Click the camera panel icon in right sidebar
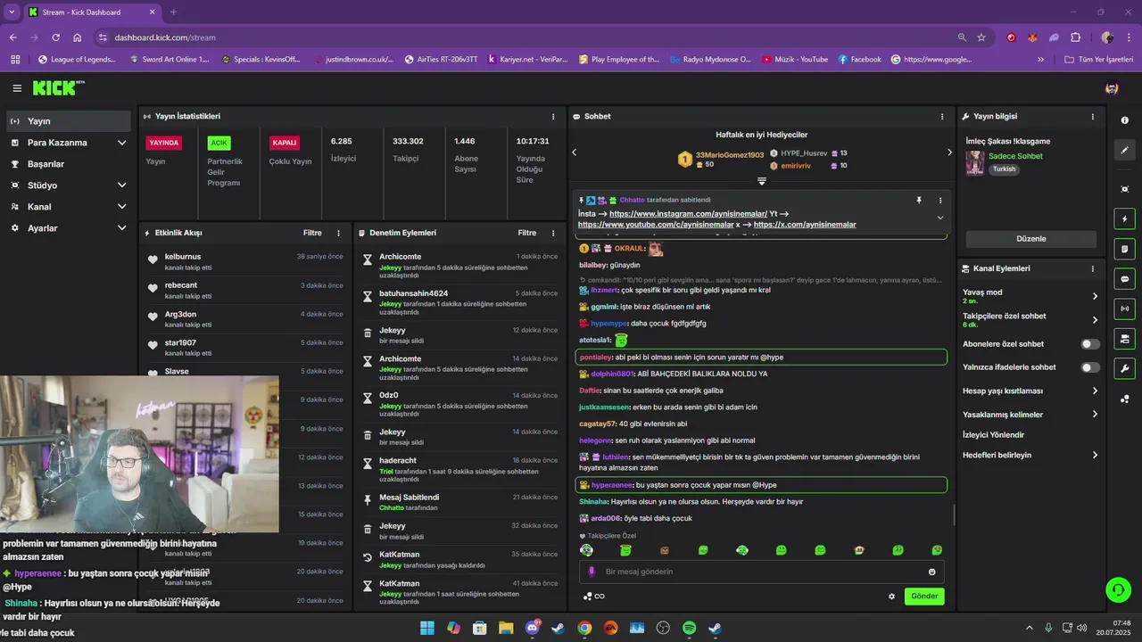Screen dimensions: 1142x642 (1124, 339)
